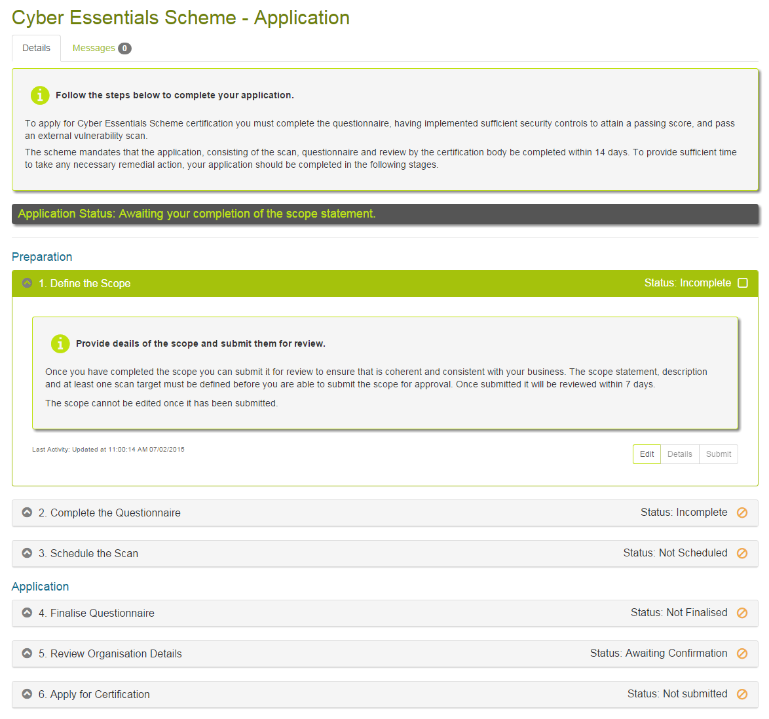Viewport: 769px width, 719px height.
Task: Click the info icon beside 'Follow the steps below'
Action: click(x=40, y=95)
